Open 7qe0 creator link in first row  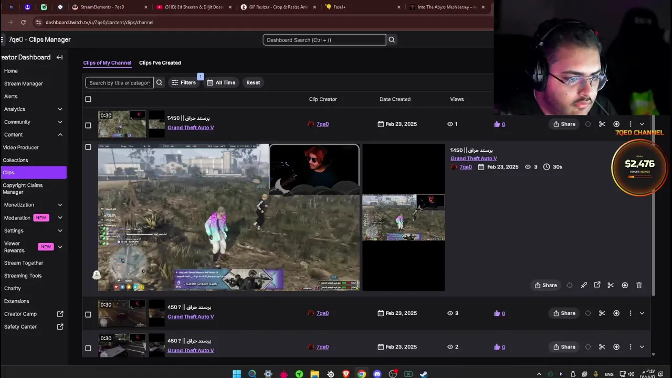point(322,124)
